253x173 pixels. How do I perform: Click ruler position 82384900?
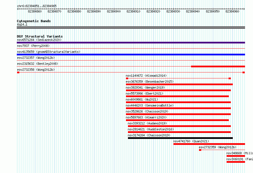tap(114, 11)
